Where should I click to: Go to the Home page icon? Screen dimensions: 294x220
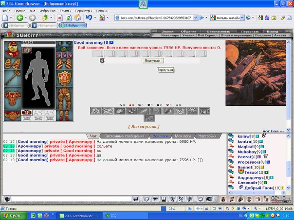tap(77, 18)
